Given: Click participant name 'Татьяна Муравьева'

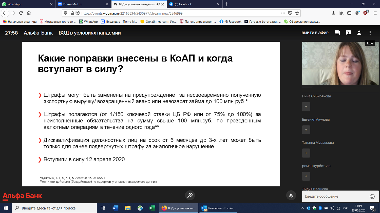Looking at the screenshot, I should (x=318, y=143).
